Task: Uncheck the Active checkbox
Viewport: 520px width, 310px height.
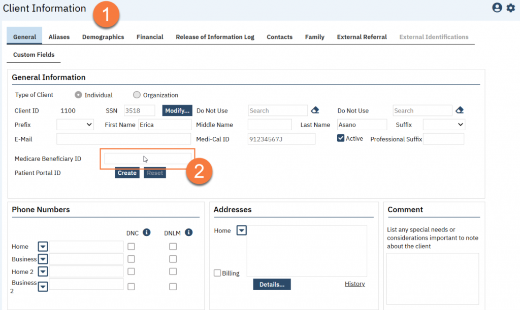Action: [341, 138]
